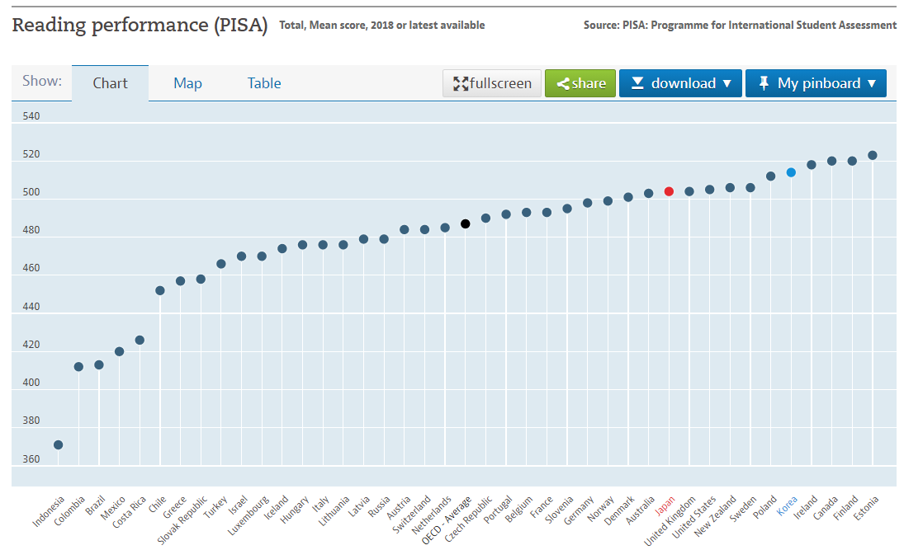This screenshot has height=550, width=904.
Task: Click the Chile data point
Action: click(x=160, y=290)
